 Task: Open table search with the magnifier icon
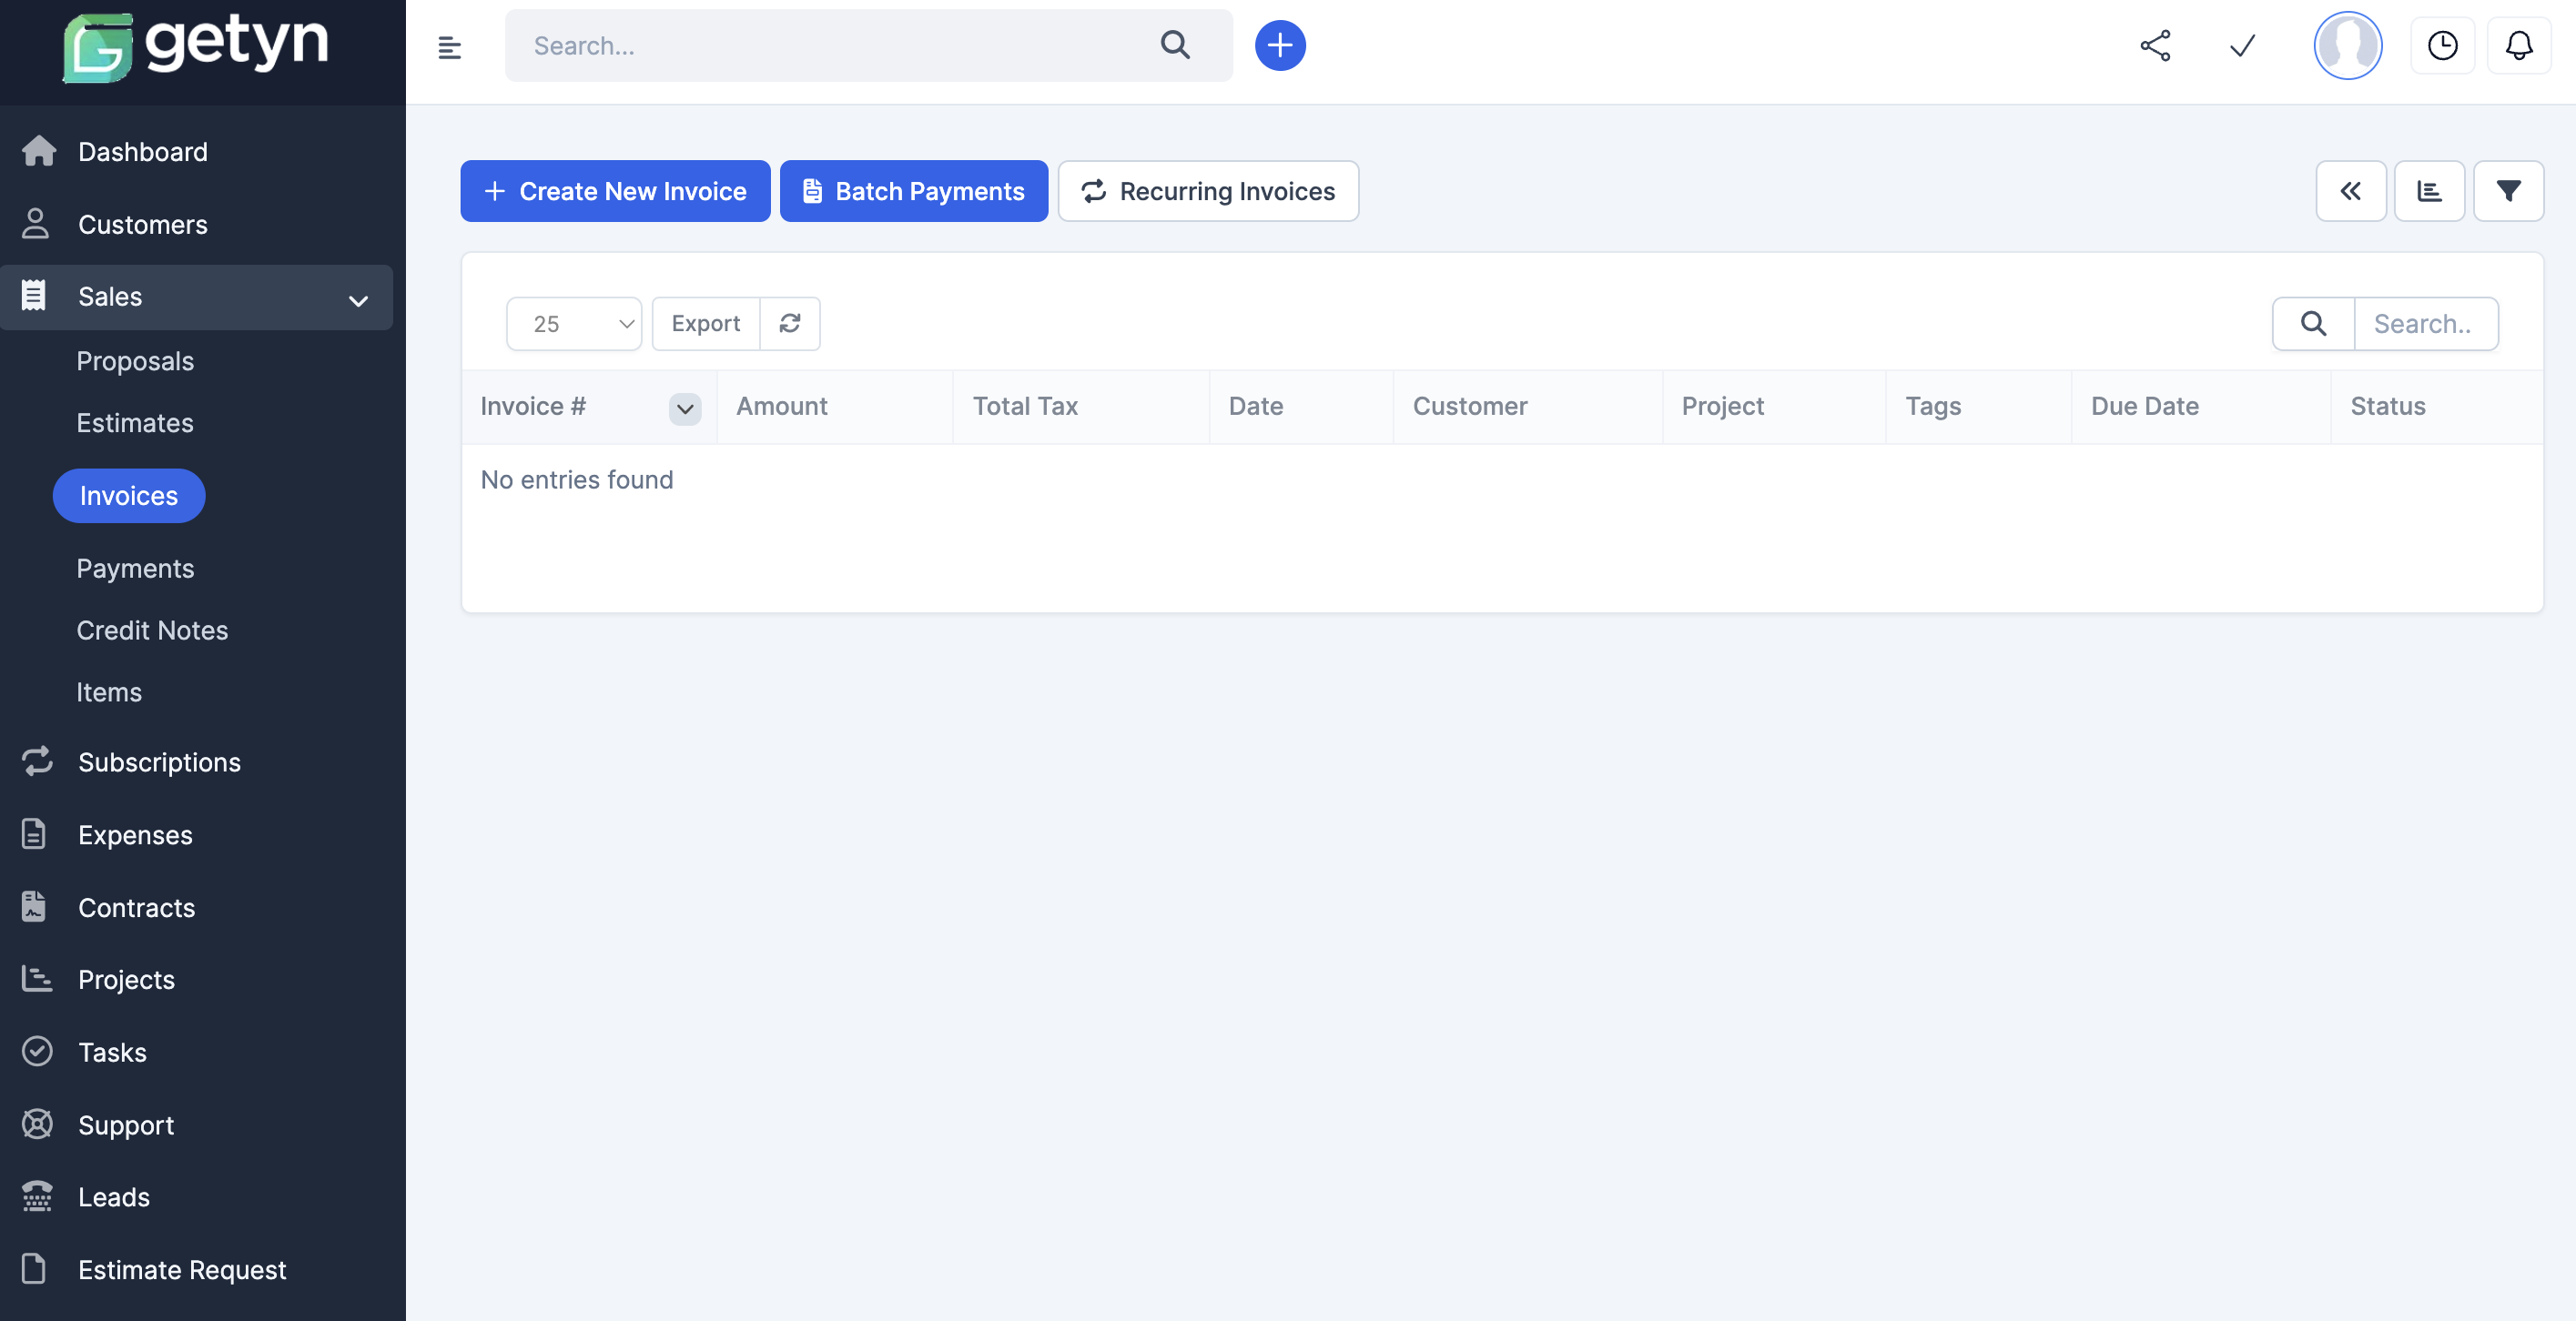click(x=2312, y=323)
